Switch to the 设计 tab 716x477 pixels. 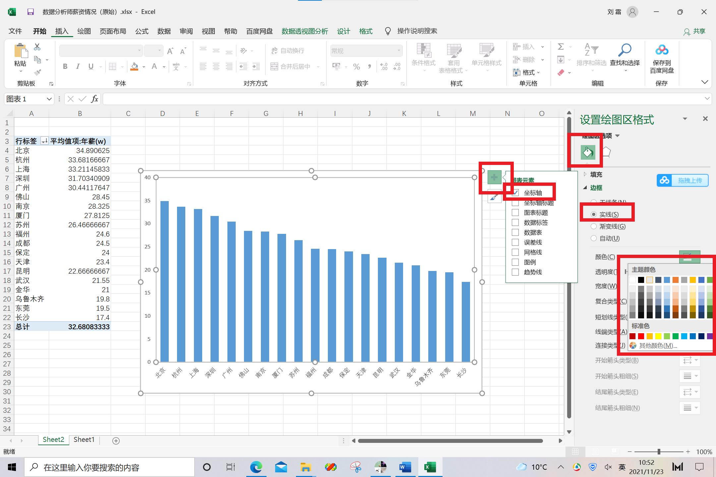(x=344, y=31)
